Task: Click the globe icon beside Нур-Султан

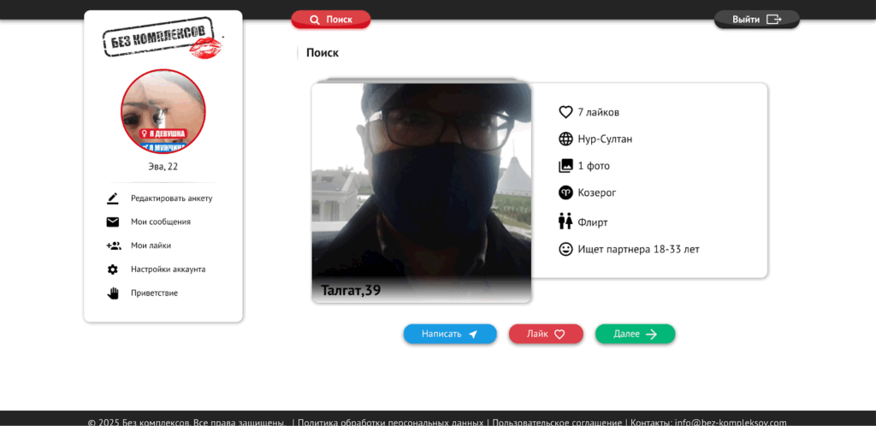Action: (x=565, y=139)
